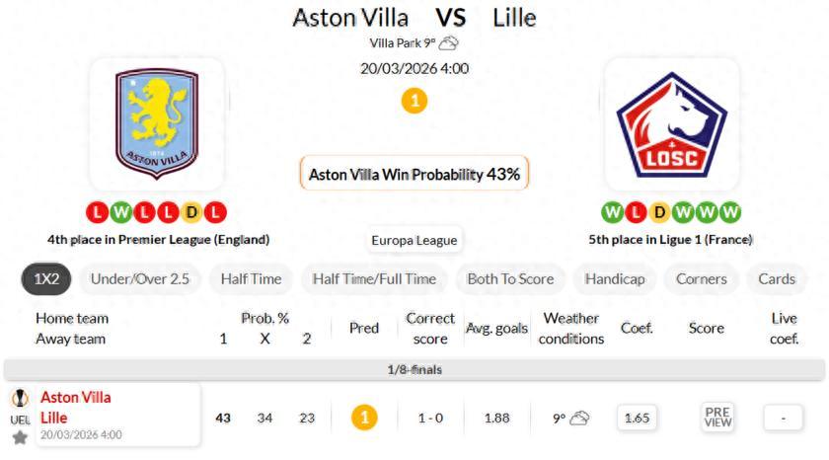This screenshot has height=460, width=829.
Task: Select the Handicap tab
Action: point(614,279)
